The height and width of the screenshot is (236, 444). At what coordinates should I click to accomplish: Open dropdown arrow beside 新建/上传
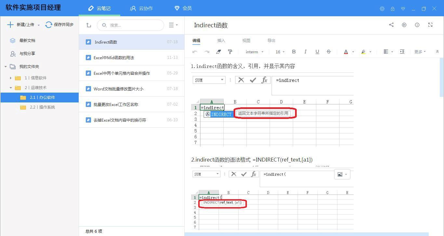coord(39,25)
